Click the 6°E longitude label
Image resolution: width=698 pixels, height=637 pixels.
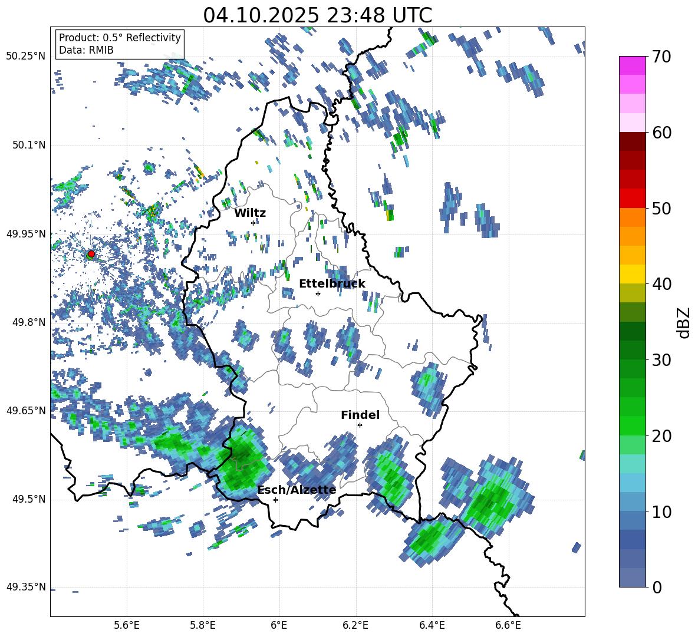(x=279, y=625)
